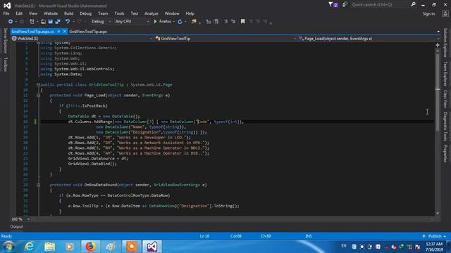451x253 pixels.
Task: Open the account picture icon near Sign in
Action: click(x=445, y=14)
